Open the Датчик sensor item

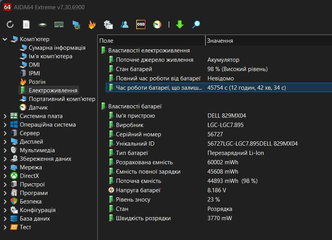(x=38, y=107)
